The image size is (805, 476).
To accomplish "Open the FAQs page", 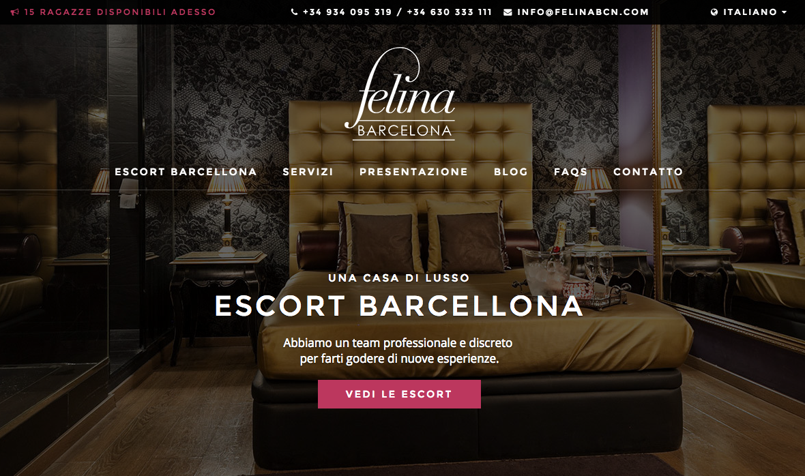I will tap(570, 172).
